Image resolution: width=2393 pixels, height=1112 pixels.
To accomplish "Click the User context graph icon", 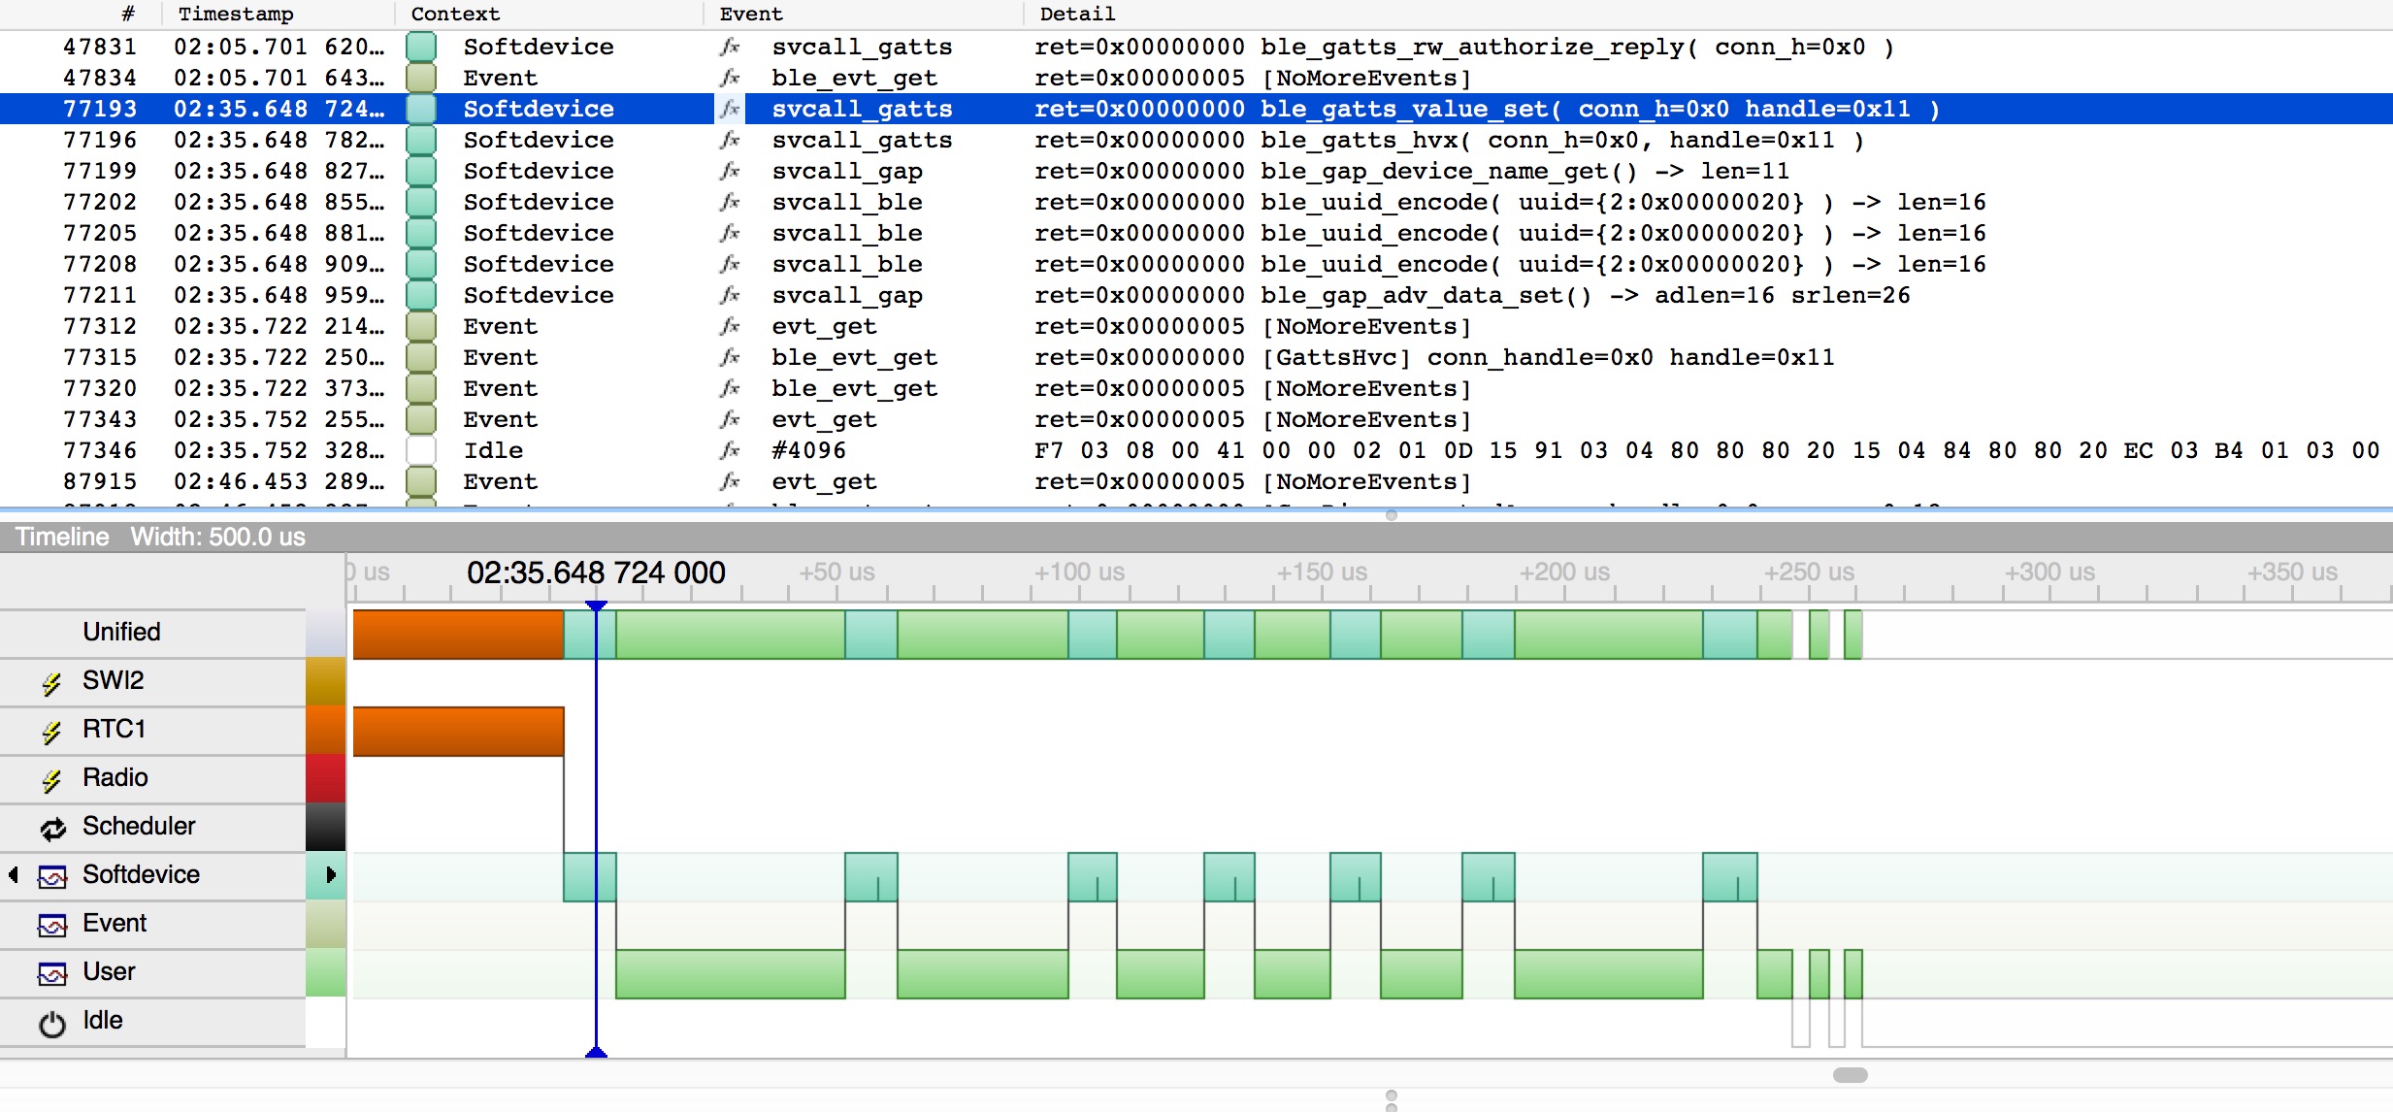I will (x=52, y=973).
